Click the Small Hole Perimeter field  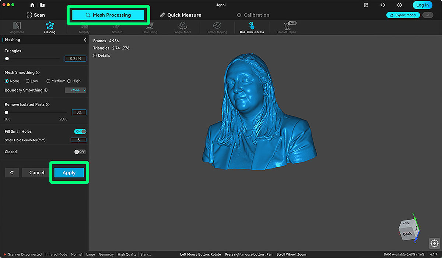coord(78,140)
